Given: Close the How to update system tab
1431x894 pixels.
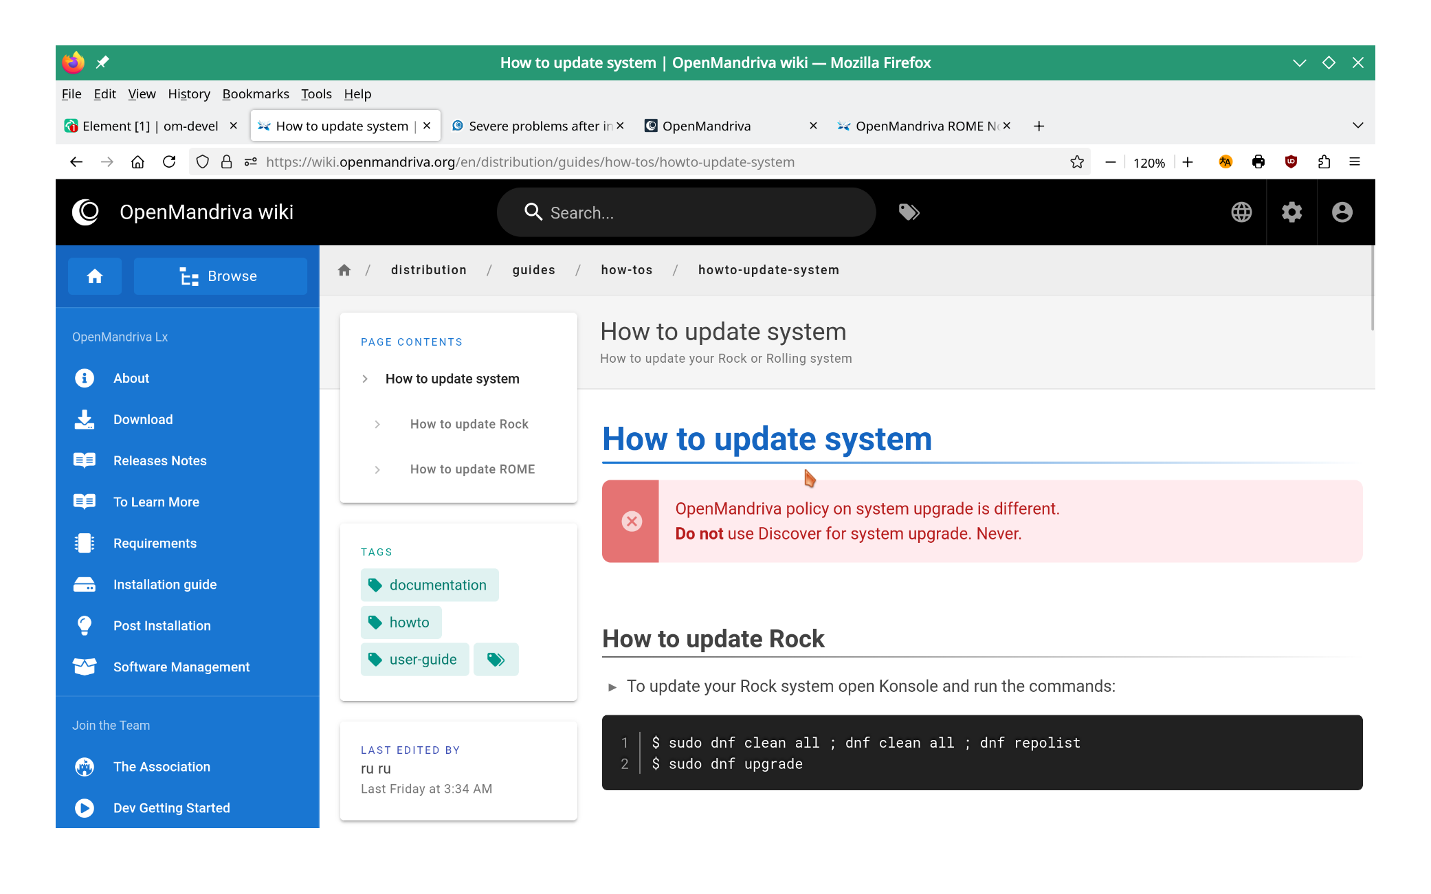Looking at the screenshot, I should click(427, 126).
